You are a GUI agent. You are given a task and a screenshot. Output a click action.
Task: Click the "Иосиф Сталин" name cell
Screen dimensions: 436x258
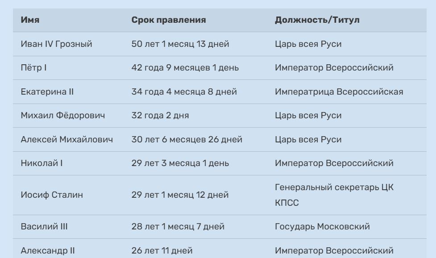pyautogui.click(x=52, y=195)
